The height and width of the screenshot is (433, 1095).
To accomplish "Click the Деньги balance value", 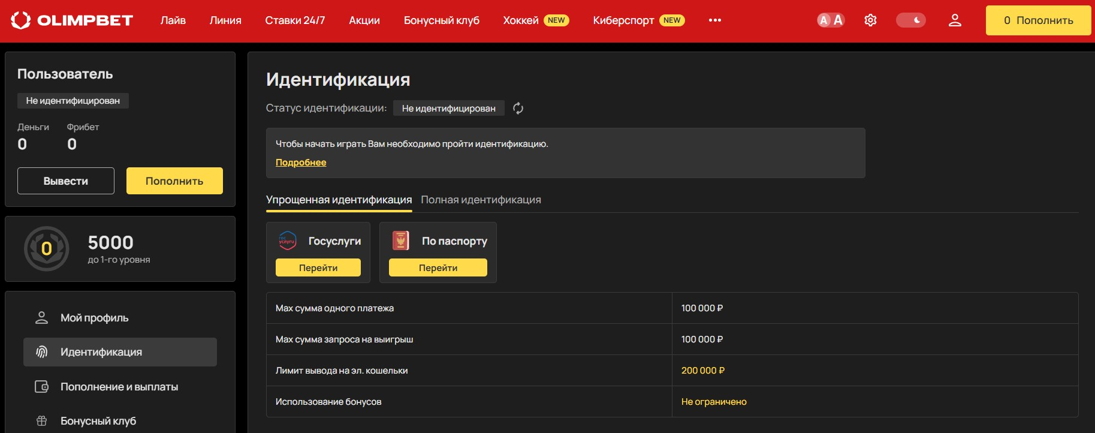I will coord(22,144).
